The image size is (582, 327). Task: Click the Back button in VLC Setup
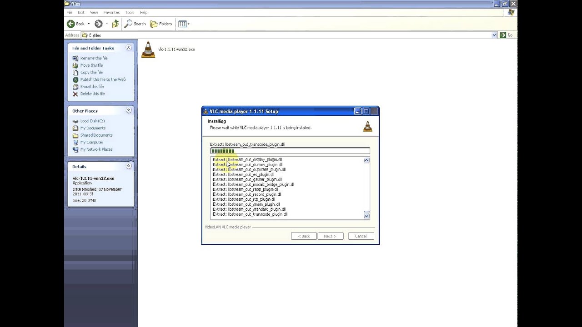coord(304,236)
